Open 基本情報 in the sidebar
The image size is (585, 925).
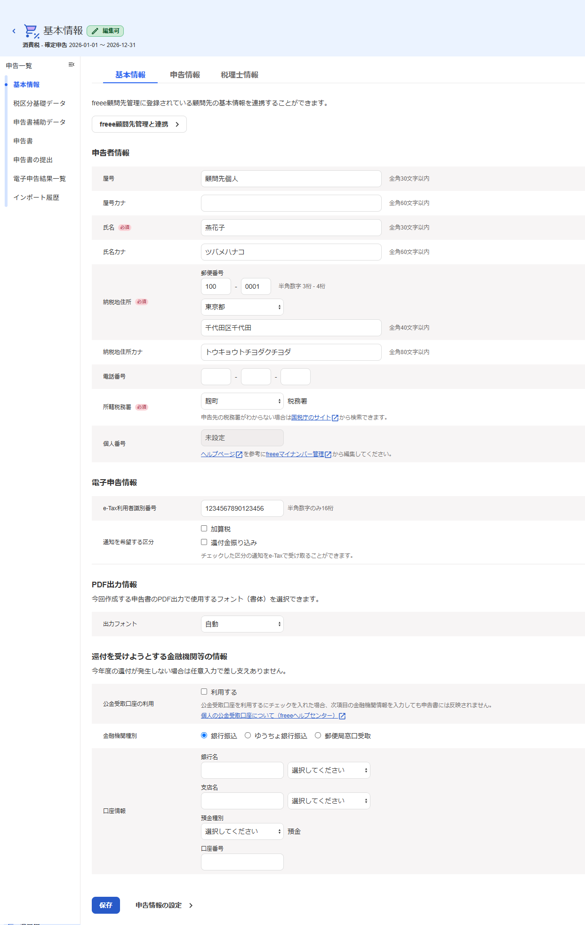[x=26, y=85]
